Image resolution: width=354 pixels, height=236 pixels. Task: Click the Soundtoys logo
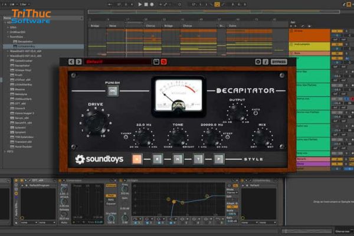pos(99,159)
